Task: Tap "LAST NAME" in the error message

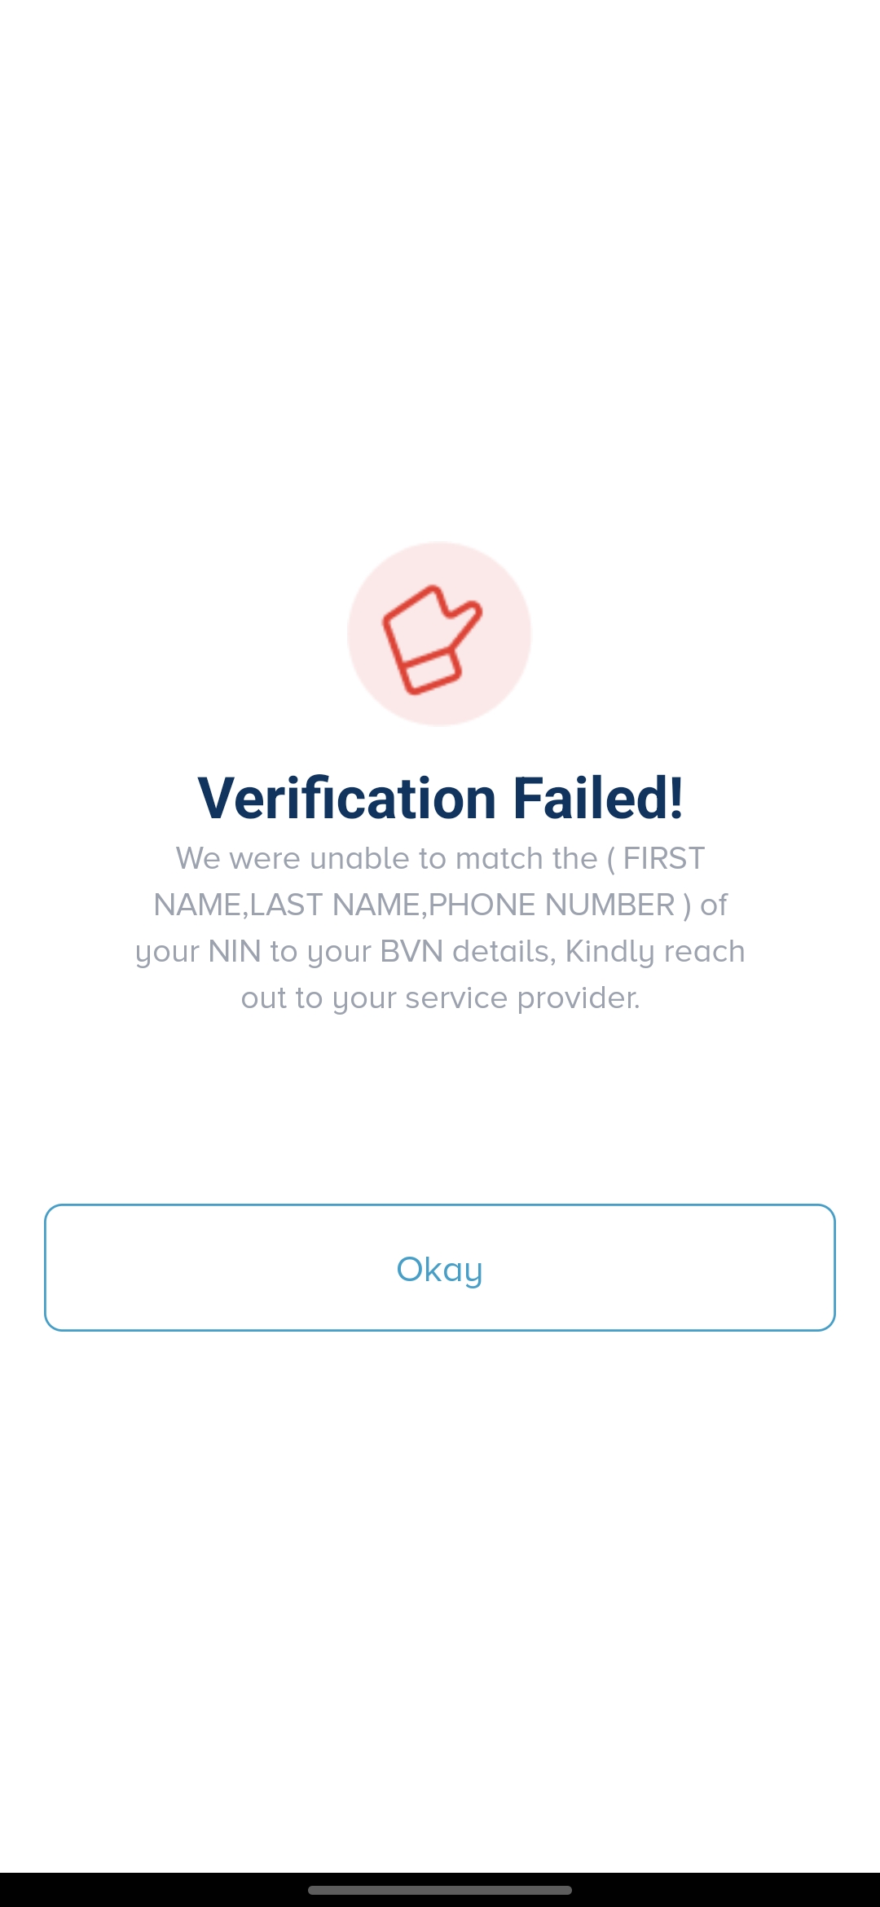Action: pyautogui.click(x=334, y=905)
